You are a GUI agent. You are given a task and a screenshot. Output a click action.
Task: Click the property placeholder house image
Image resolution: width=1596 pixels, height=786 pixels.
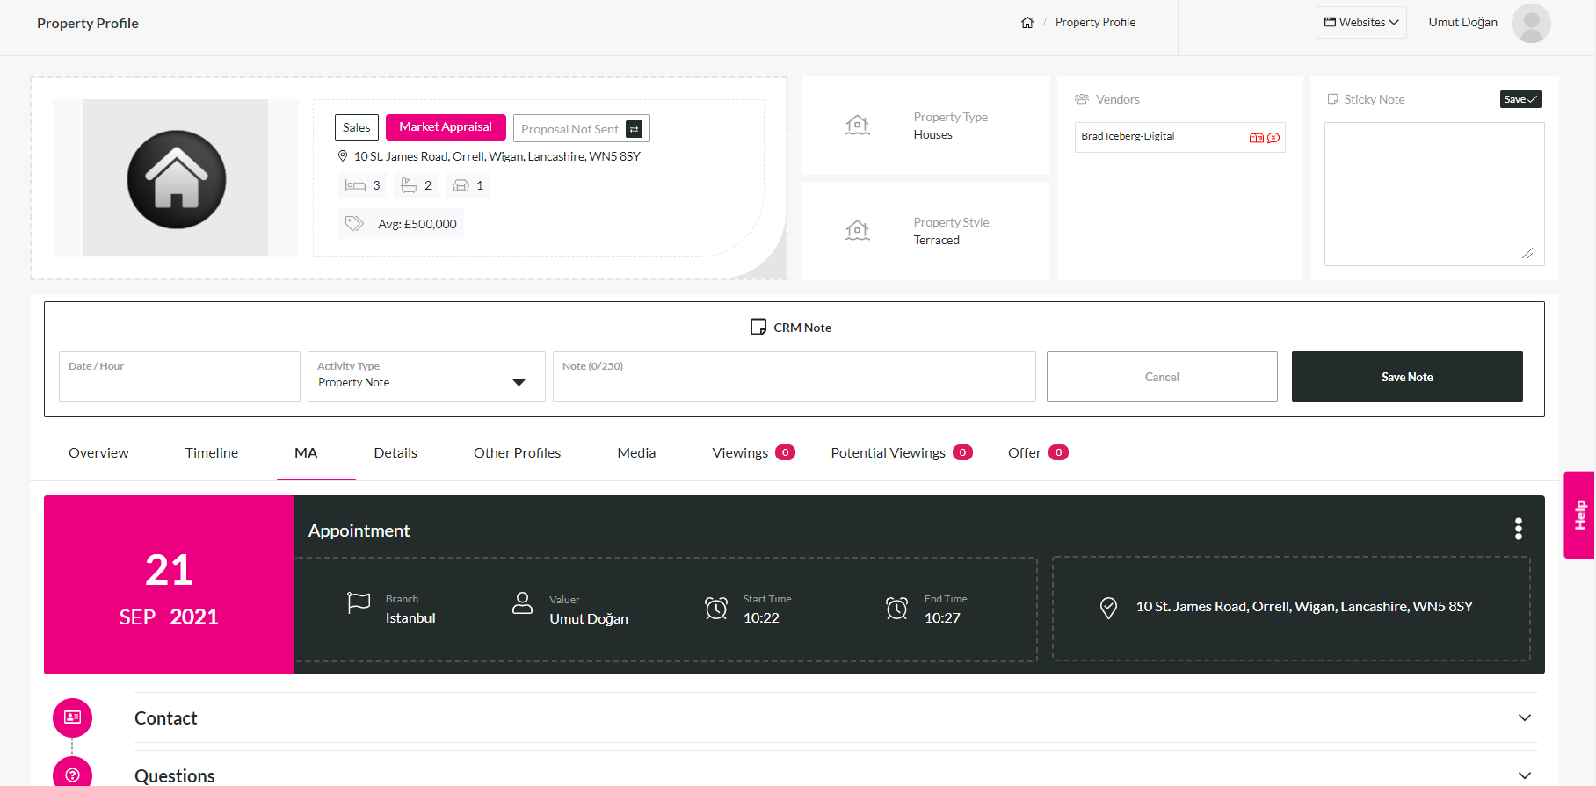click(176, 178)
